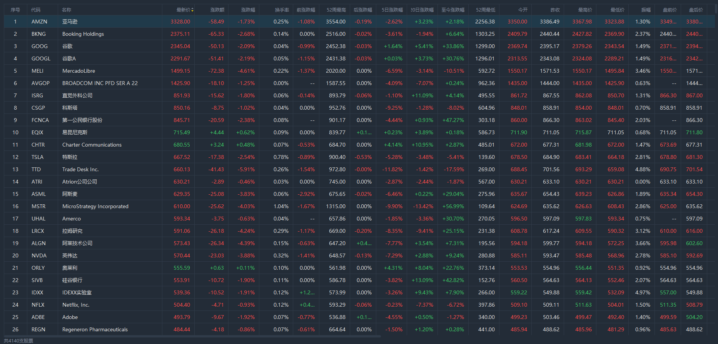718x344 pixels.
Task: Sort by the 涨跌幅 column header
Action: point(248,10)
